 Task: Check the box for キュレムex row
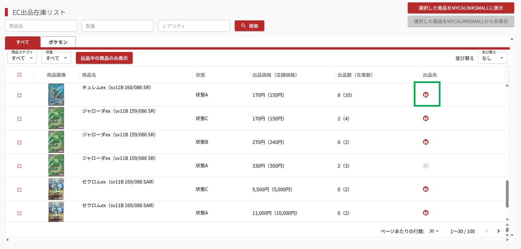pos(19,95)
